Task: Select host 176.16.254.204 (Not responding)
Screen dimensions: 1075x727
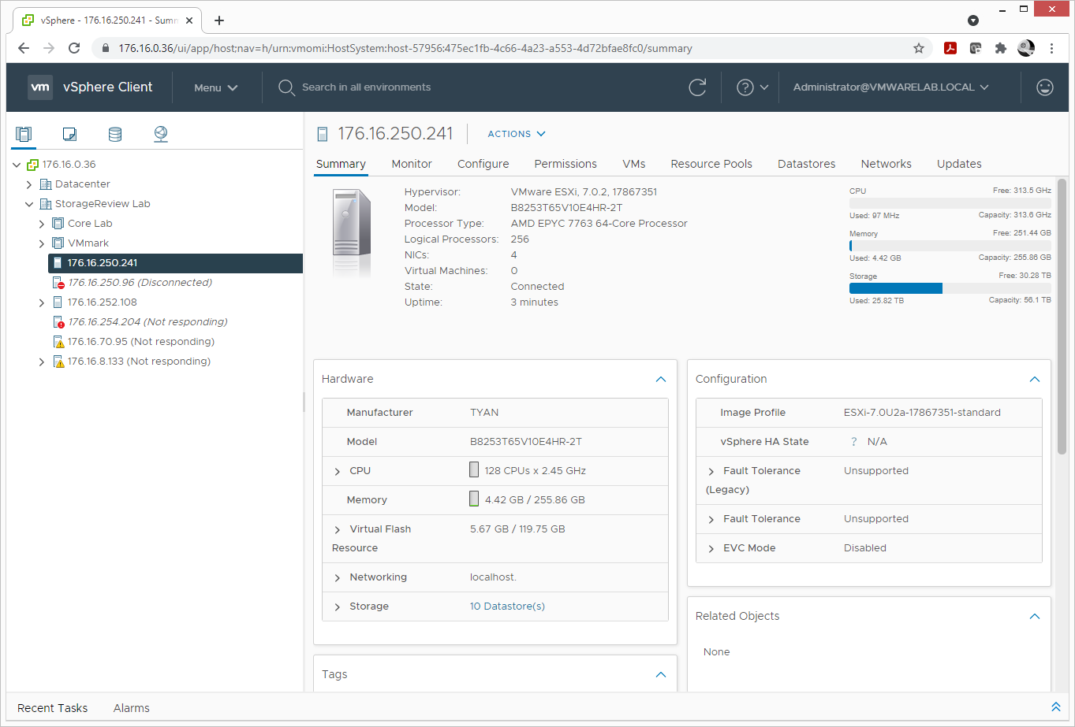Action: (147, 322)
